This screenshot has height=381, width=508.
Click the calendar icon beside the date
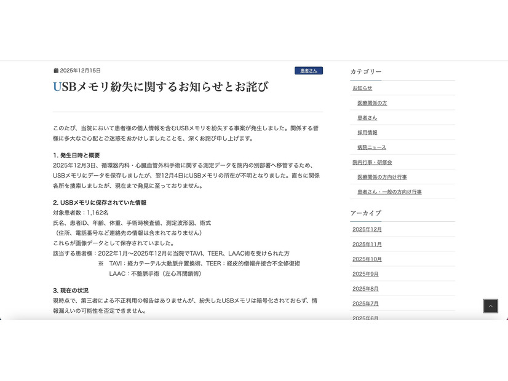point(54,70)
